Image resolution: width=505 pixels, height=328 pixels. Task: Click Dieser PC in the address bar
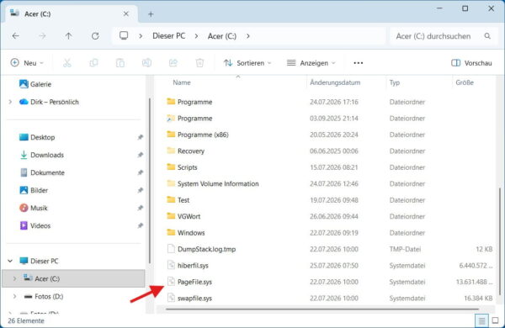point(169,36)
